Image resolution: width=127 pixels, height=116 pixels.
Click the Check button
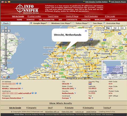click(6, 23)
